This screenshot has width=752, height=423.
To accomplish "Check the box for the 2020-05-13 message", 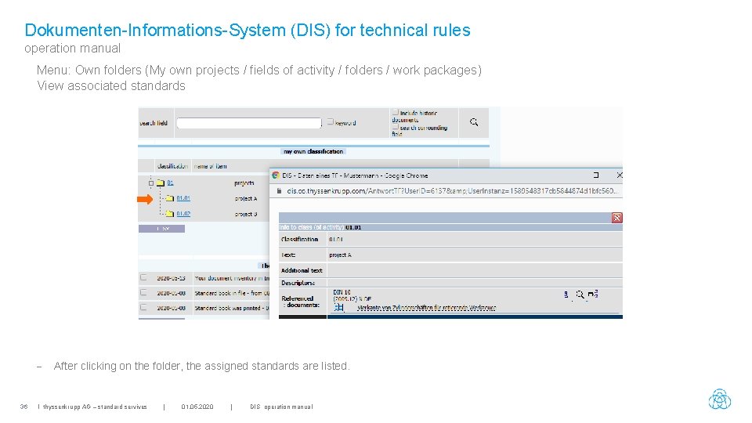I will (143, 277).
